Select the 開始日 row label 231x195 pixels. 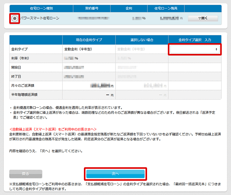click(x=18, y=68)
